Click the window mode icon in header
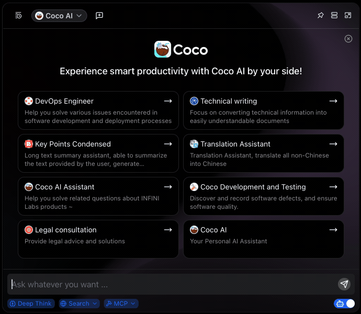This screenshot has width=361, height=314. pyautogui.click(x=348, y=15)
